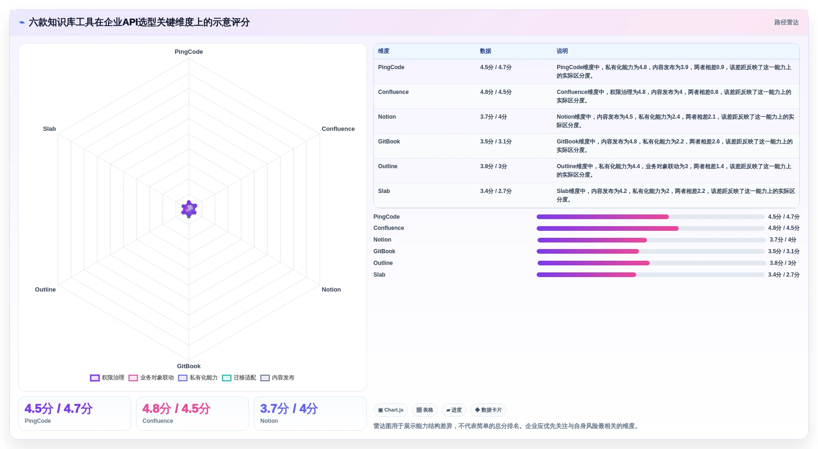The height and width of the screenshot is (449, 818).
Task: Click 3.5分 / 3.1分 in GitBook table row
Action: coord(496,142)
